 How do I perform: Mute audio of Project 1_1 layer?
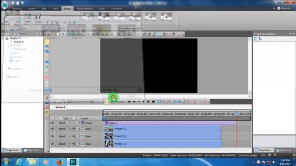74,129
